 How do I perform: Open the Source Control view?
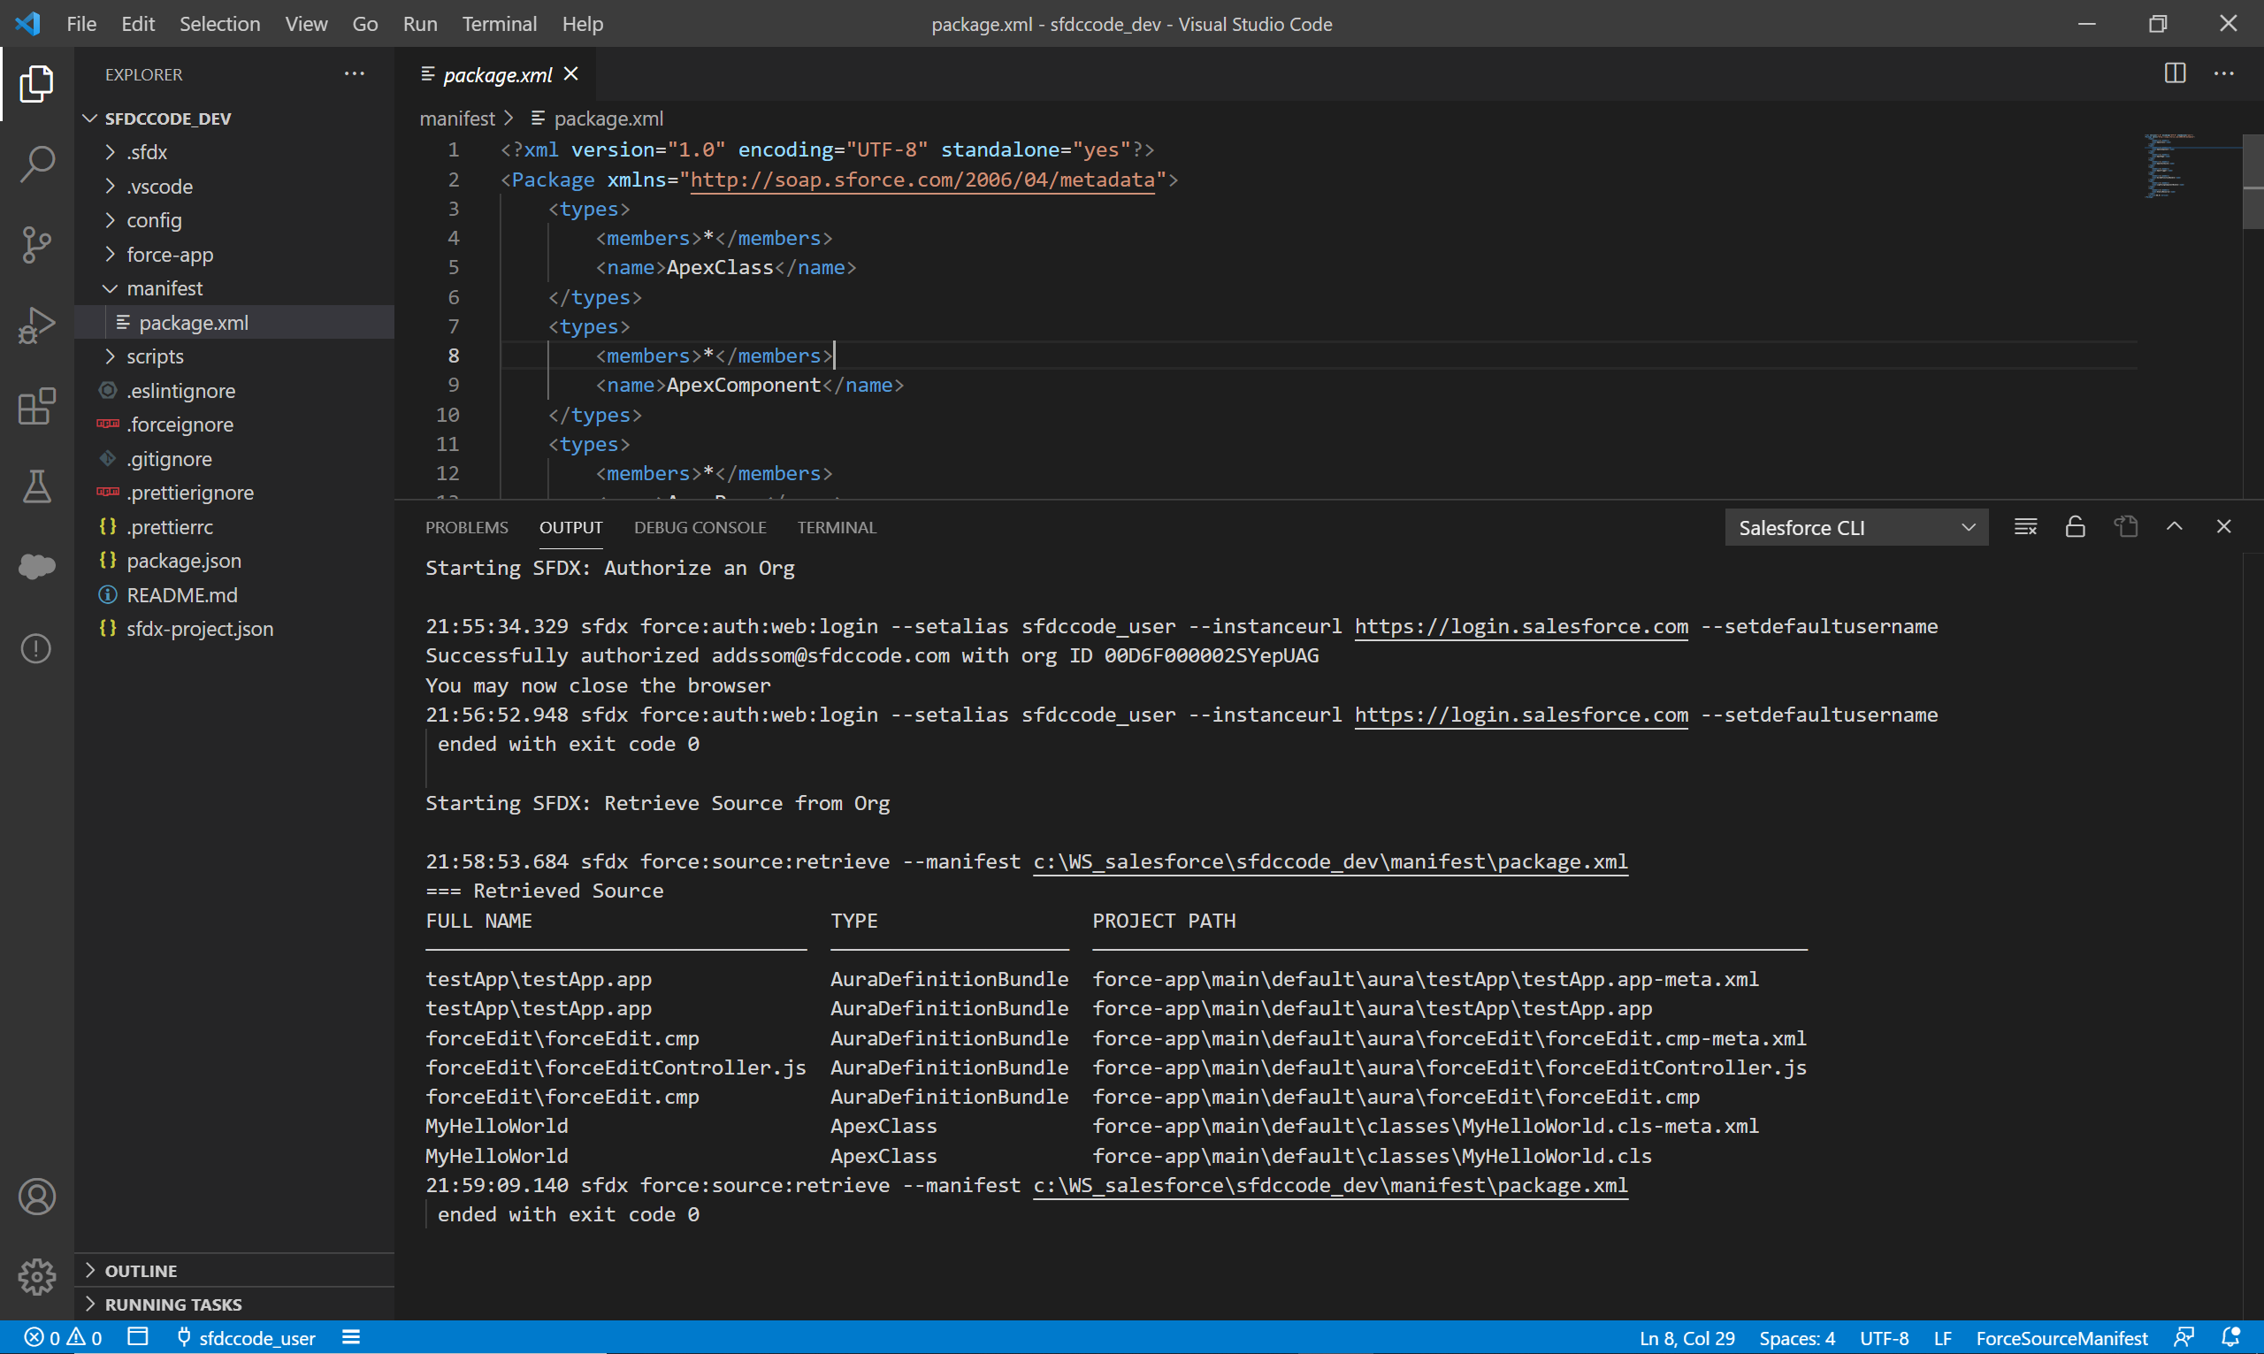click(36, 244)
